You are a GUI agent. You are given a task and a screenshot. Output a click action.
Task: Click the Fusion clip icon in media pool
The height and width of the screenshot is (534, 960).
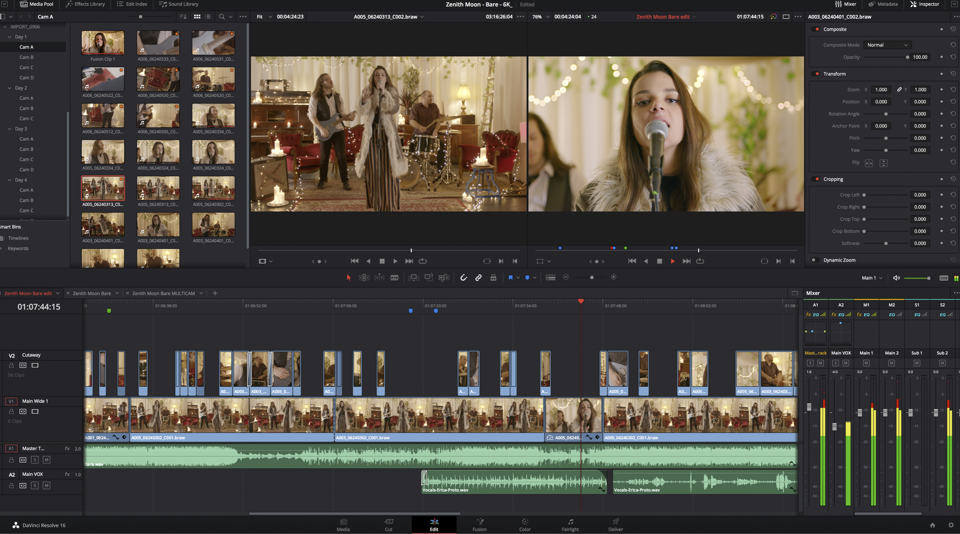[103, 43]
